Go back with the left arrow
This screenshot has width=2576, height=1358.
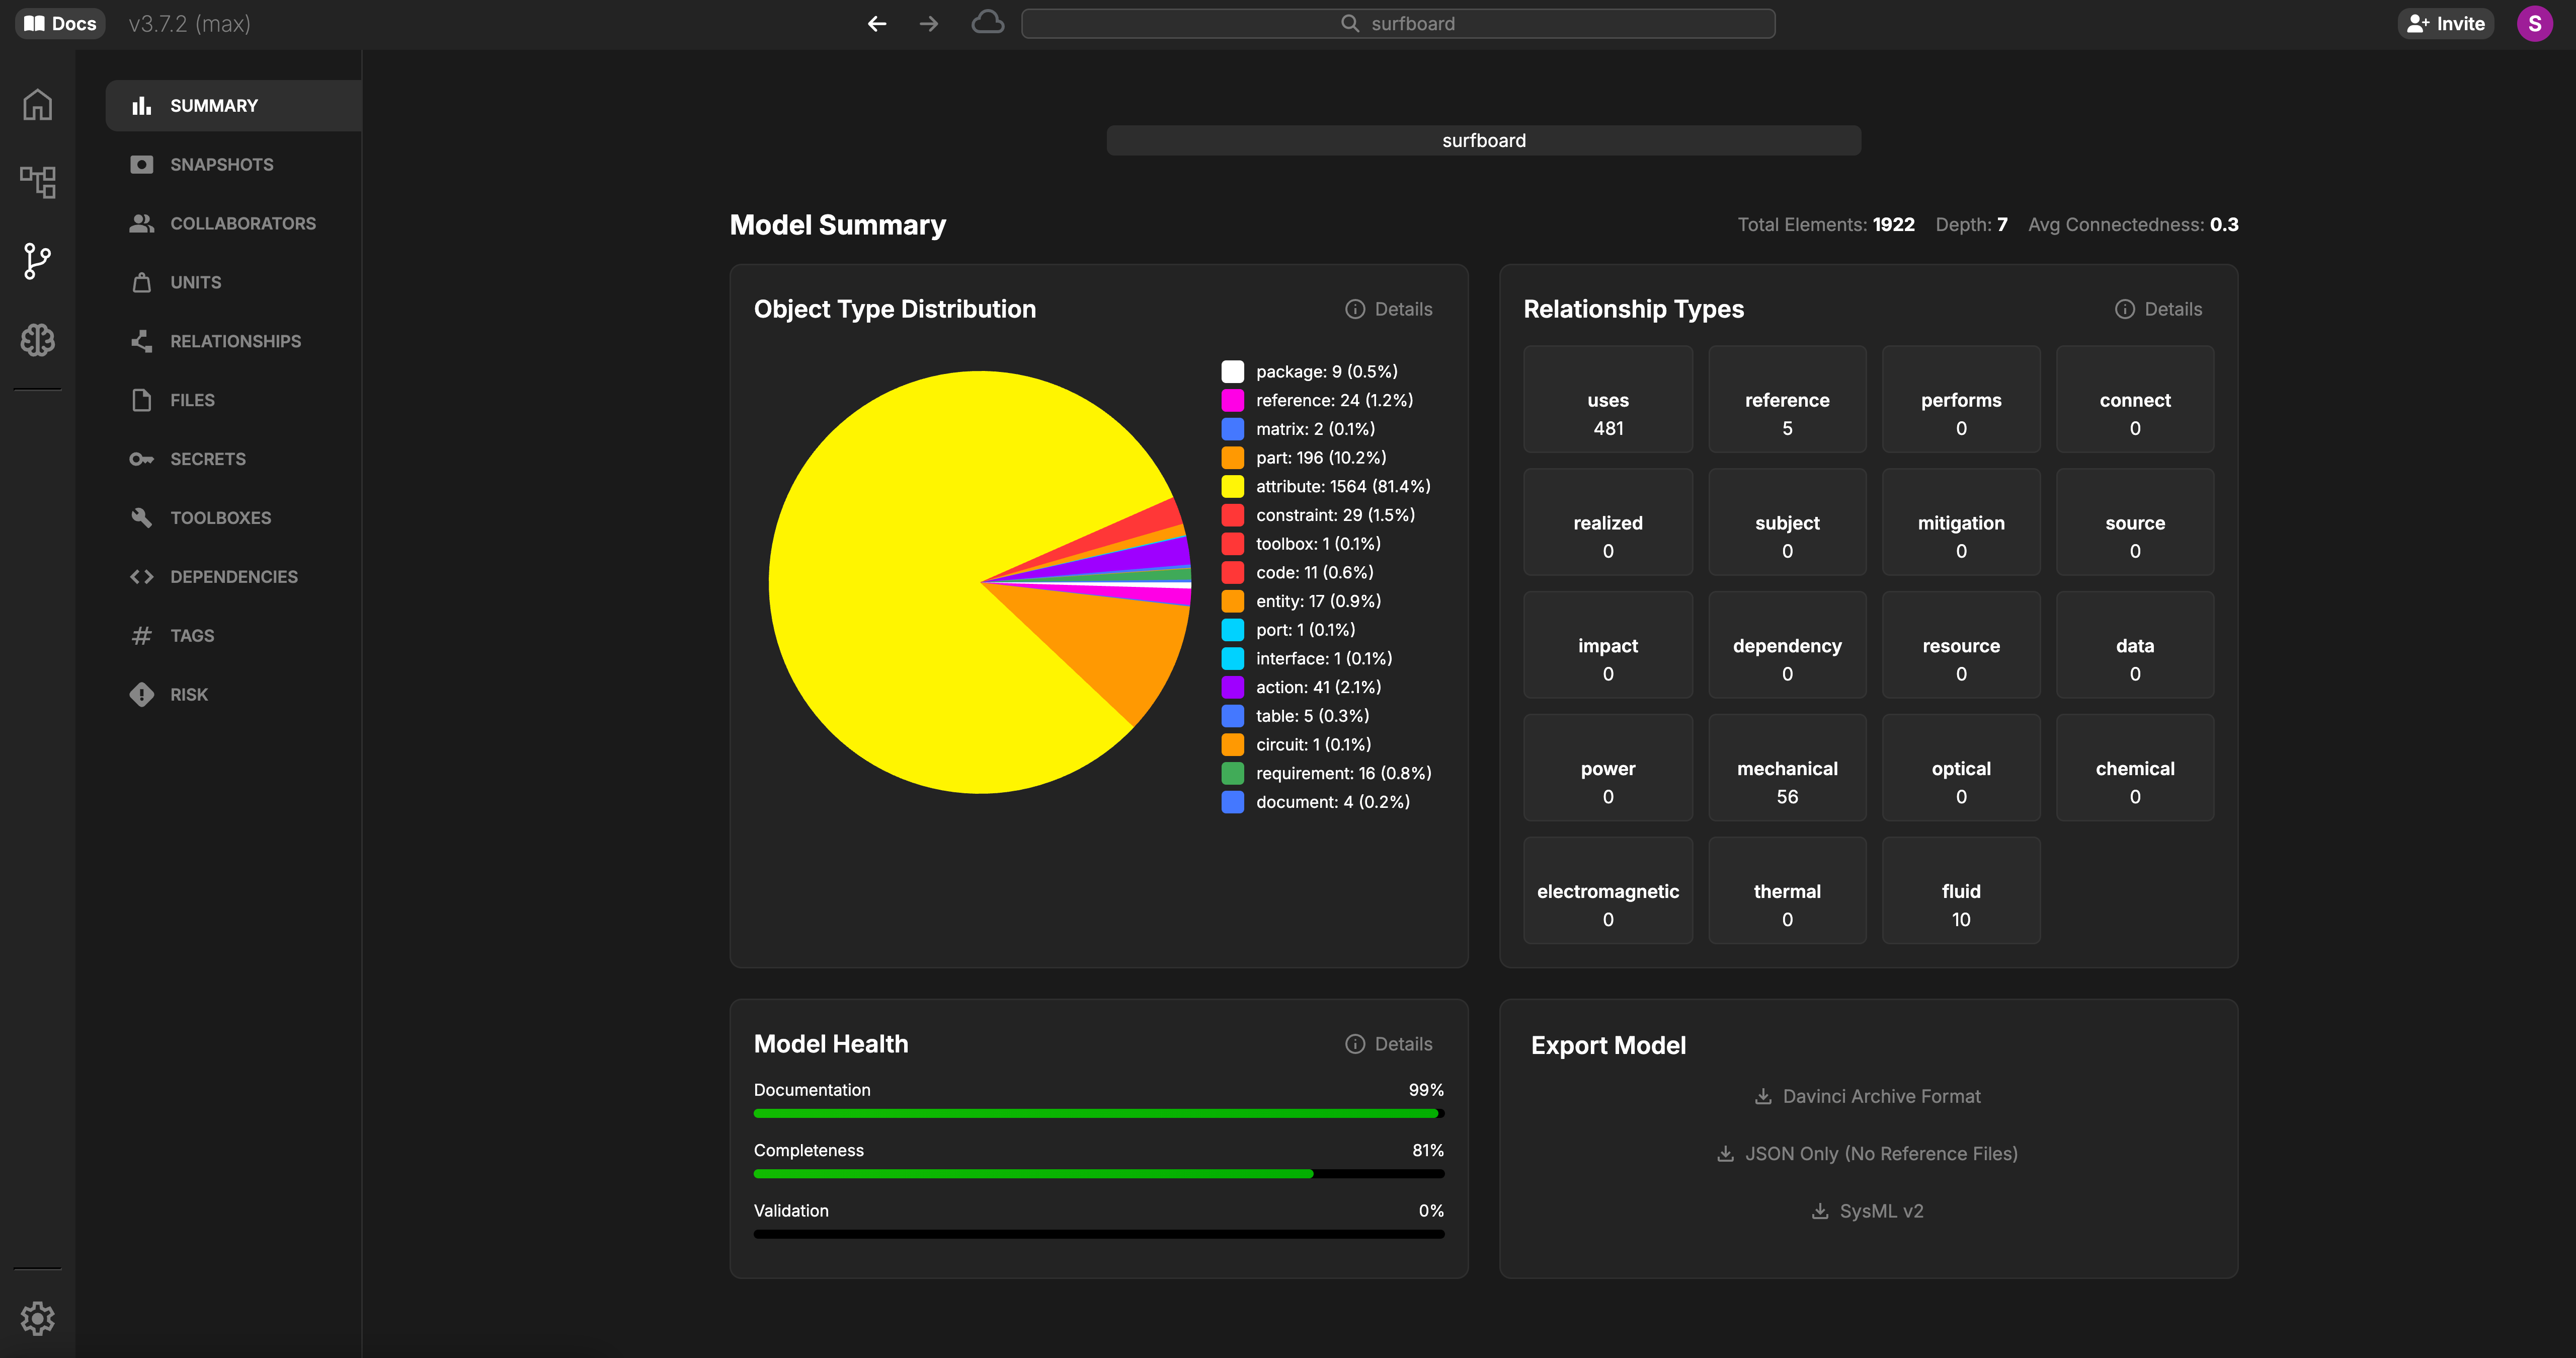click(x=877, y=23)
